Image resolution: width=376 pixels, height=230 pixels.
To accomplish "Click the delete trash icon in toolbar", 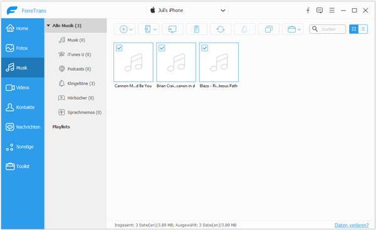I will (196, 29).
